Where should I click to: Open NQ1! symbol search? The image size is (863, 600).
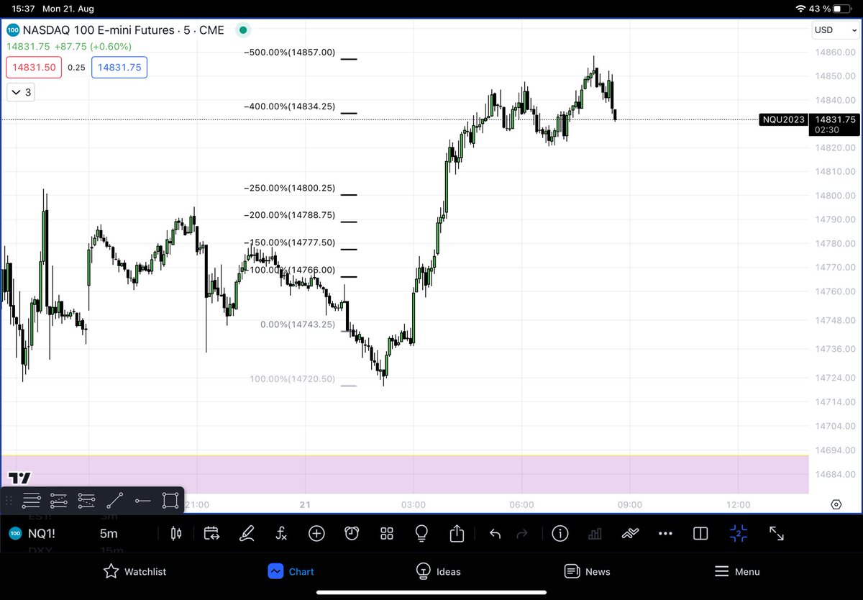pos(40,534)
